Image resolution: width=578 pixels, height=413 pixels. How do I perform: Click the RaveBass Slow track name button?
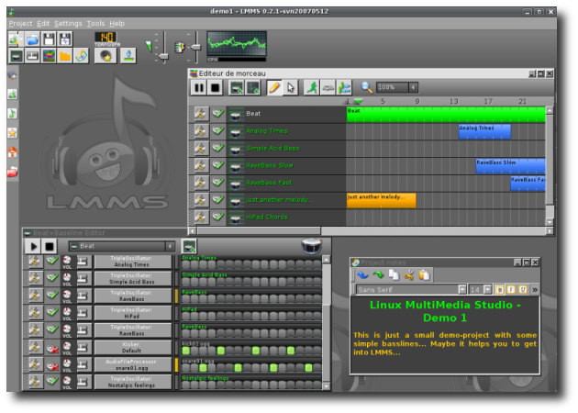(x=270, y=165)
